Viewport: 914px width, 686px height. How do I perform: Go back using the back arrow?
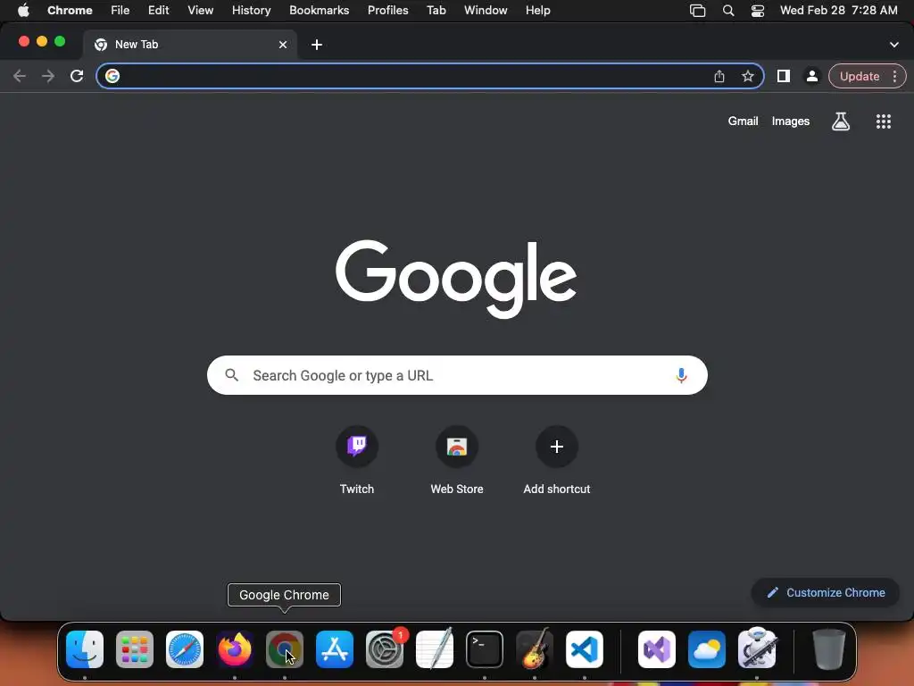(20, 76)
